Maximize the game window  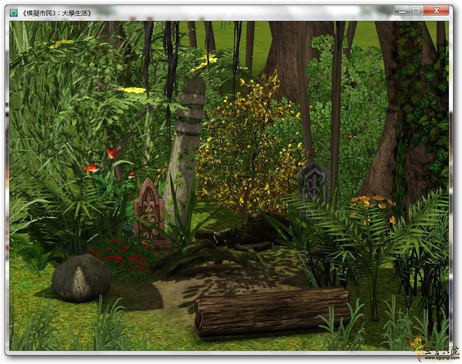(416, 11)
